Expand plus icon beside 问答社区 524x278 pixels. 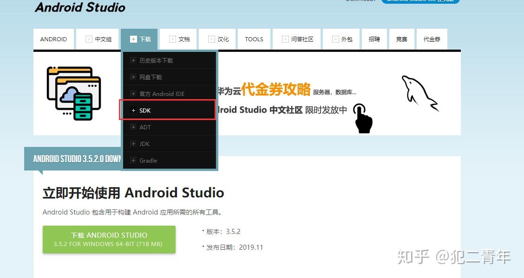tap(285, 39)
